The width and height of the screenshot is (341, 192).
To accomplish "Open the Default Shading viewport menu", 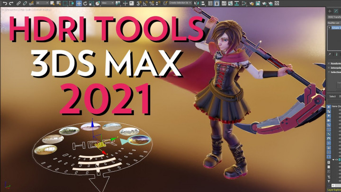I will tap(42, 10).
